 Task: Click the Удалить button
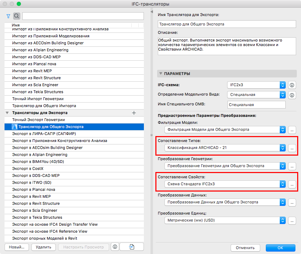(44, 247)
